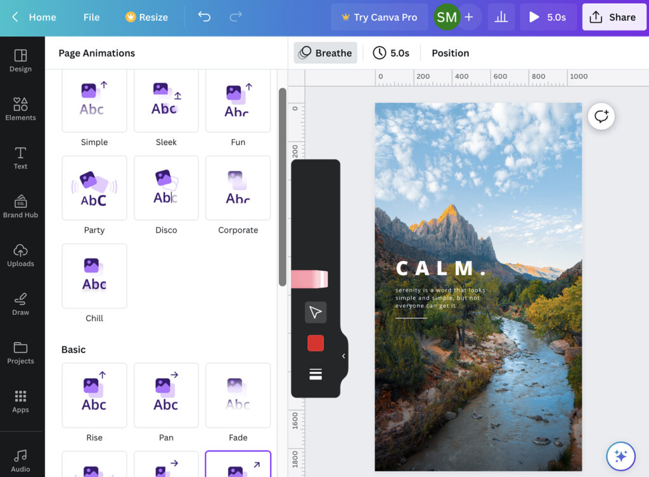Click the Try Canva Pro button

tap(379, 17)
